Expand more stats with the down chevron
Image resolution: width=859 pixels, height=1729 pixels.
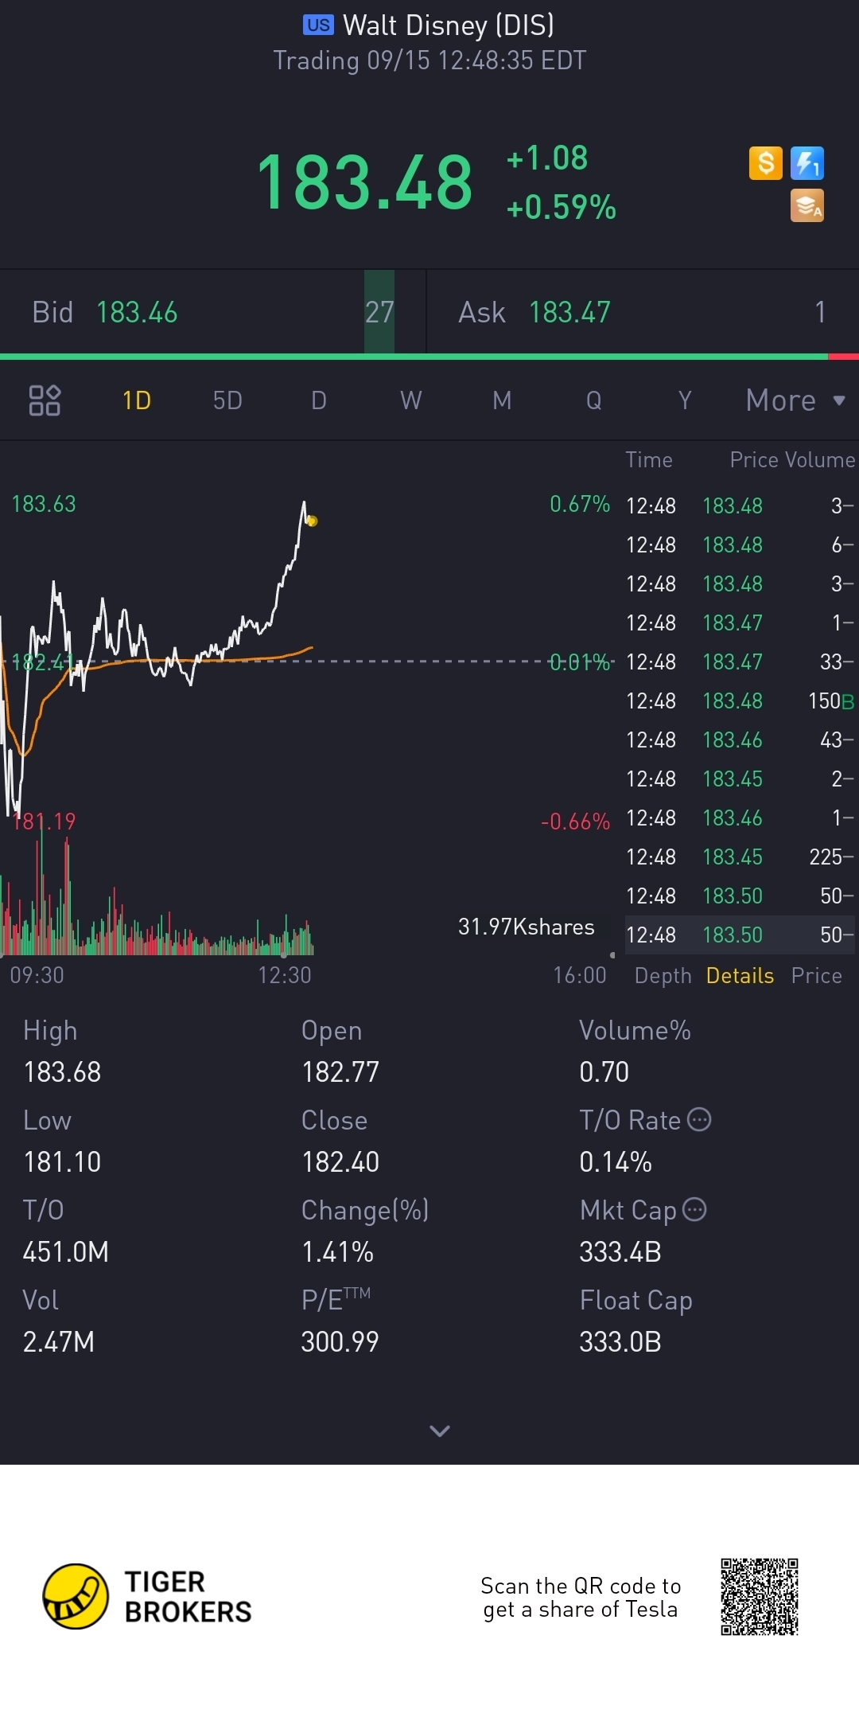coord(439,1430)
